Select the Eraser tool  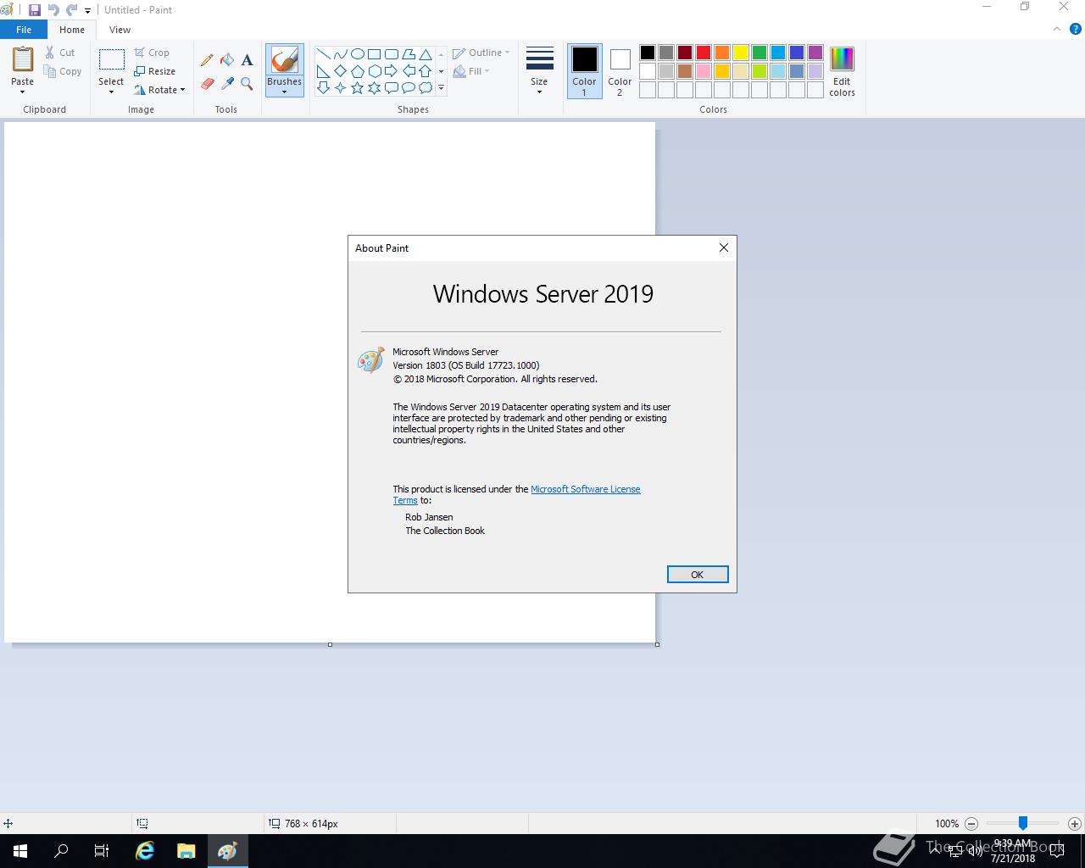pos(207,83)
